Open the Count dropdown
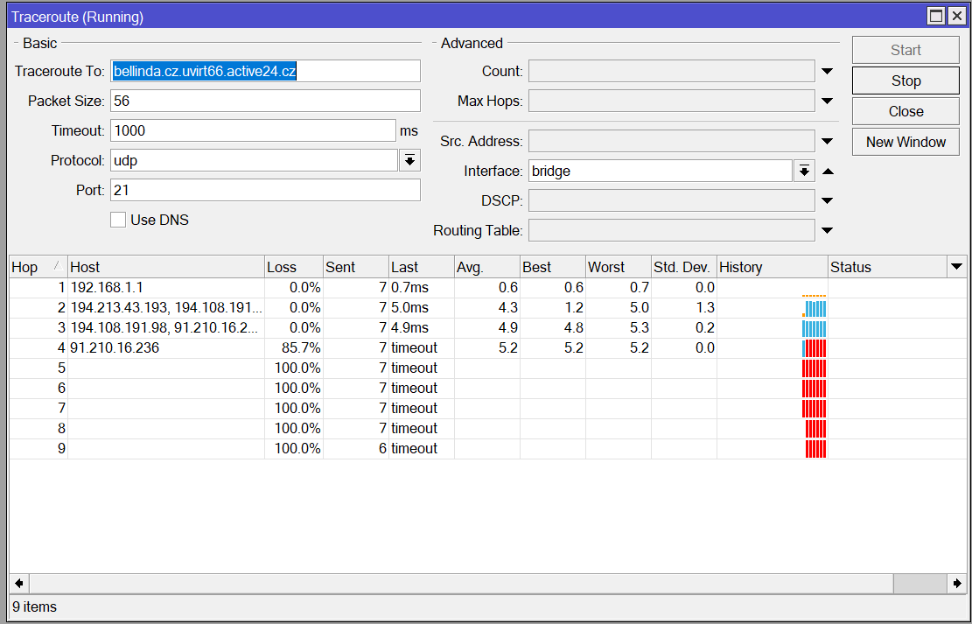 pyautogui.click(x=826, y=70)
